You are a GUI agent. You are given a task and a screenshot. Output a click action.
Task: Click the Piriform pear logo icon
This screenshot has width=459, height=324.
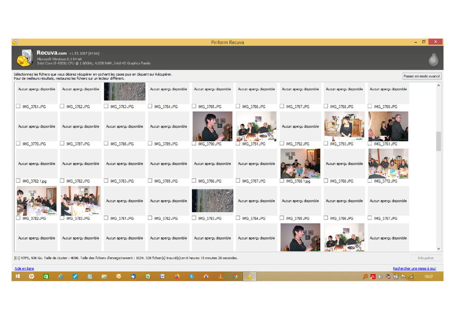(x=432, y=58)
